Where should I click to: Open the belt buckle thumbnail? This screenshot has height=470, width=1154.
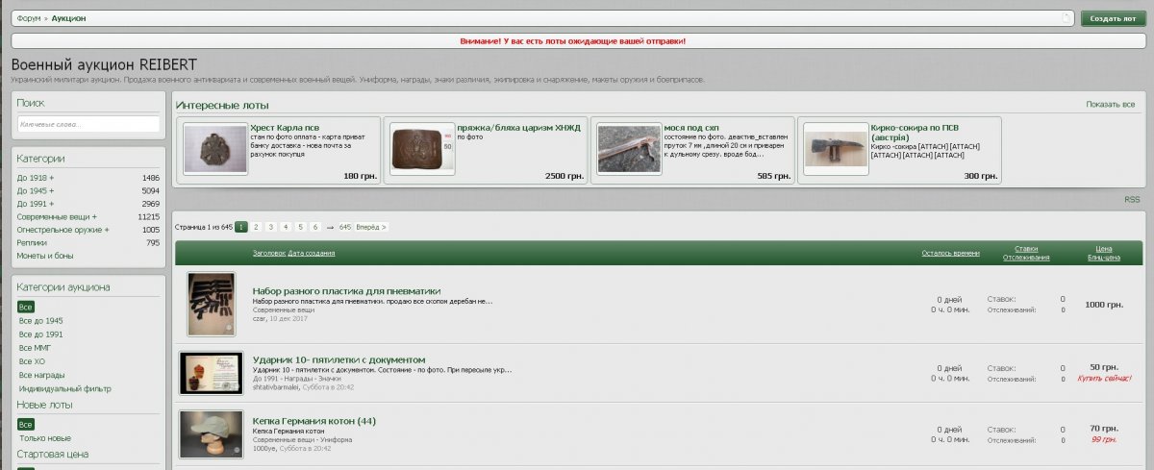coord(422,149)
